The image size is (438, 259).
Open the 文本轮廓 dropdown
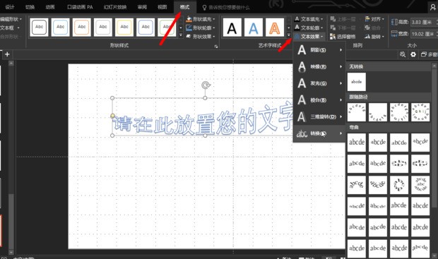coord(309,28)
